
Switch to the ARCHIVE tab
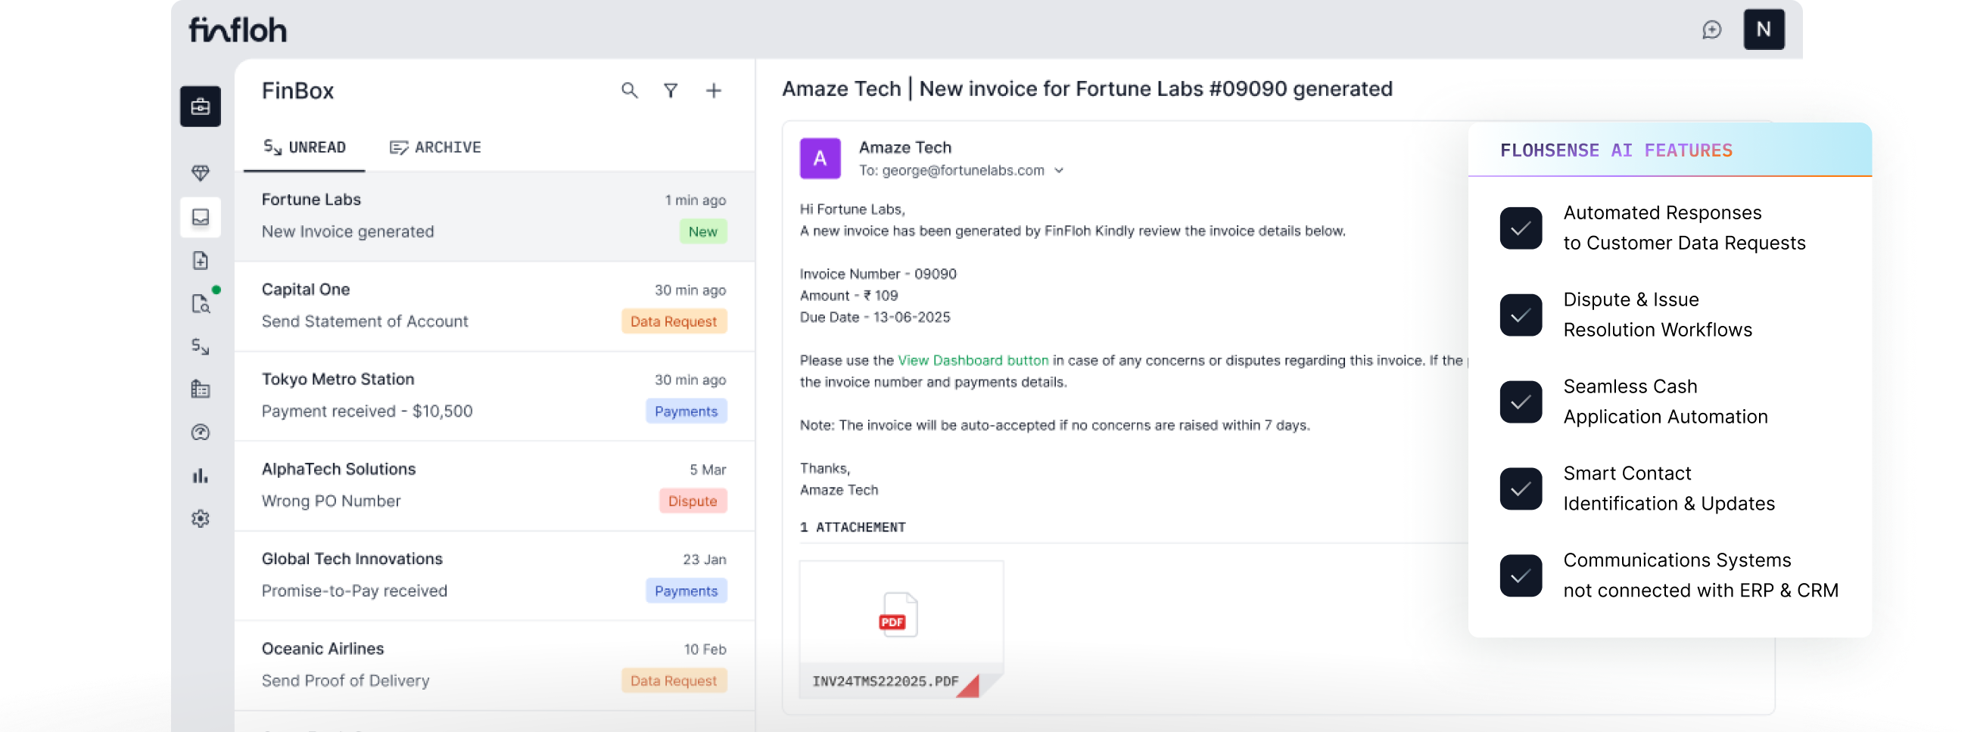point(435,147)
